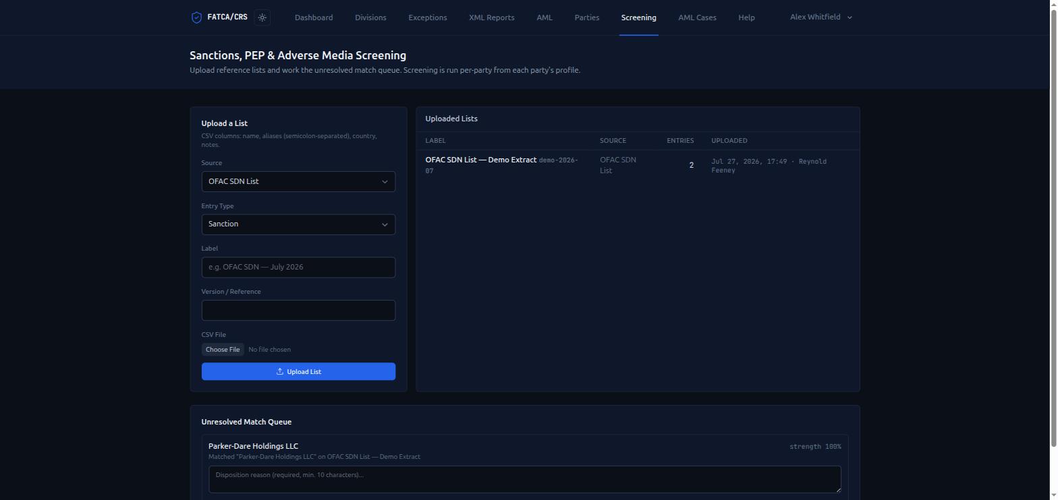Click the LABEL column header

[x=435, y=140]
